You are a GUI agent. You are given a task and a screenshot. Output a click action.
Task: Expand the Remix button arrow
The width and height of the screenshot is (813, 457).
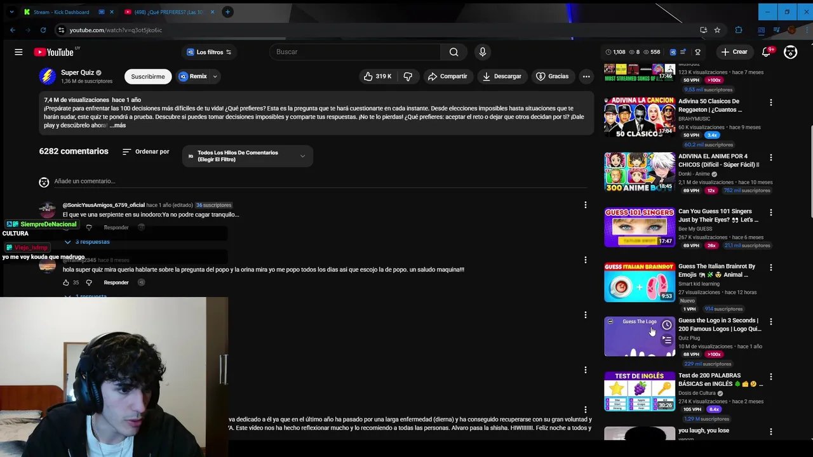215,76
